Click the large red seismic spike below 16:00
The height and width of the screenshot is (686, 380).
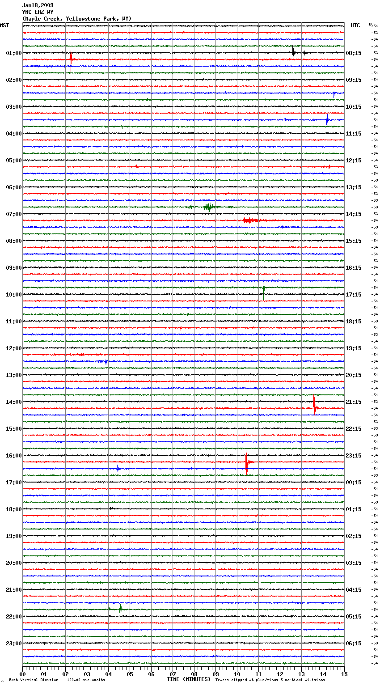coord(247,462)
